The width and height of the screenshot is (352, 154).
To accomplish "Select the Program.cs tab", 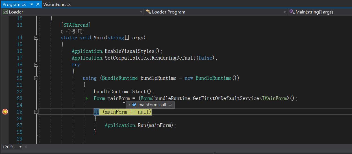I will [14, 4].
